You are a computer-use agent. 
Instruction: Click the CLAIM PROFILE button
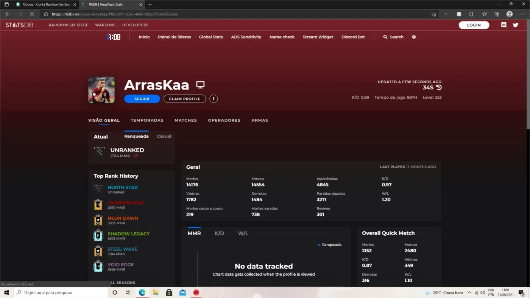click(x=185, y=99)
